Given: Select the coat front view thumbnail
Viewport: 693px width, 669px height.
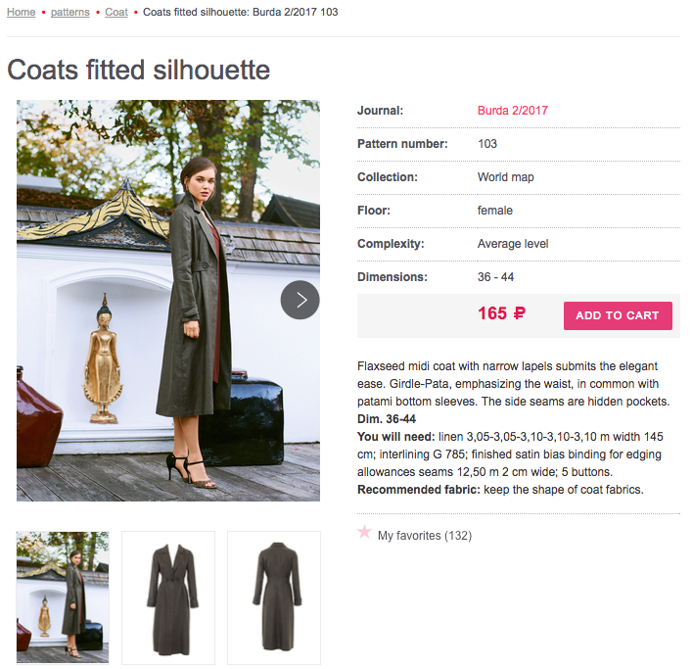Looking at the screenshot, I should 168,597.
